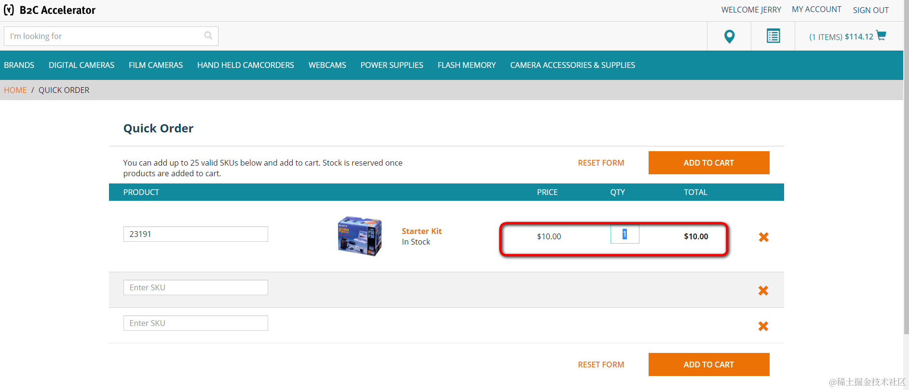The width and height of the screenshot is (909, 390).
Task: Click Sign Out link
Action: [x=870, y=10]
